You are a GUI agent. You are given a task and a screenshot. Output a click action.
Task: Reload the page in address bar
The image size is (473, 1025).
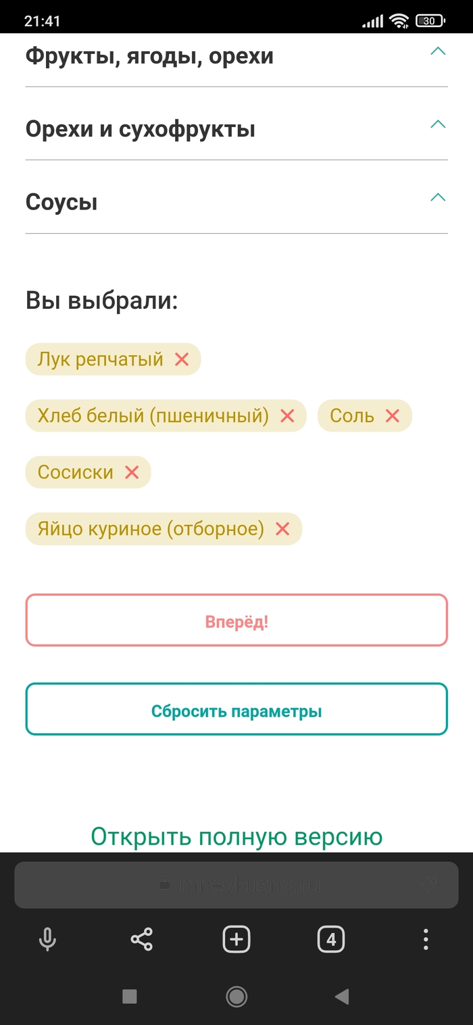pos(428,884)
